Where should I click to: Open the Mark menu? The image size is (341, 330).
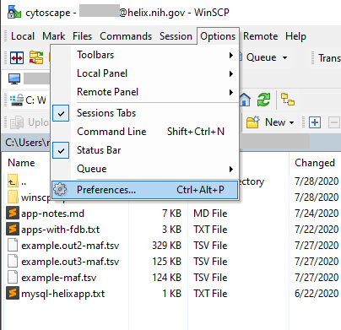point(54,36)
